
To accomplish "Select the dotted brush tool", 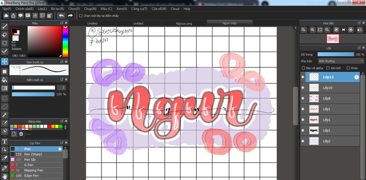I will coord(4,51).
